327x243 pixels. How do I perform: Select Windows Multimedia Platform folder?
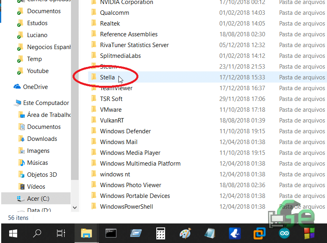[140, 164]
